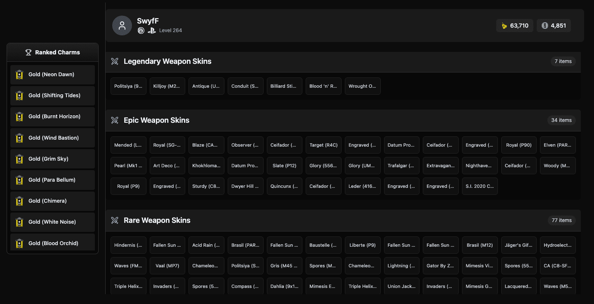Select Gold (Shifting Tides) in Ranked Charms
This screenshot has height=304, width=594.
pyautogui.click(x=54, y=96)
